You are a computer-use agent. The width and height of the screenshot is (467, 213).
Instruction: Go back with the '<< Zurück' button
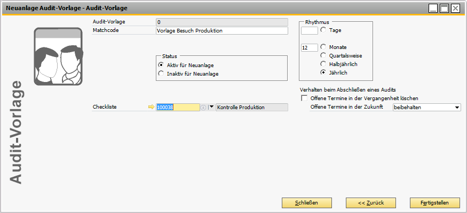pos(371,203)
